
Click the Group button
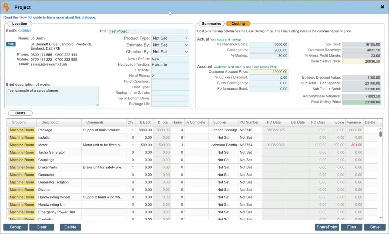click(x=15, y=227)
